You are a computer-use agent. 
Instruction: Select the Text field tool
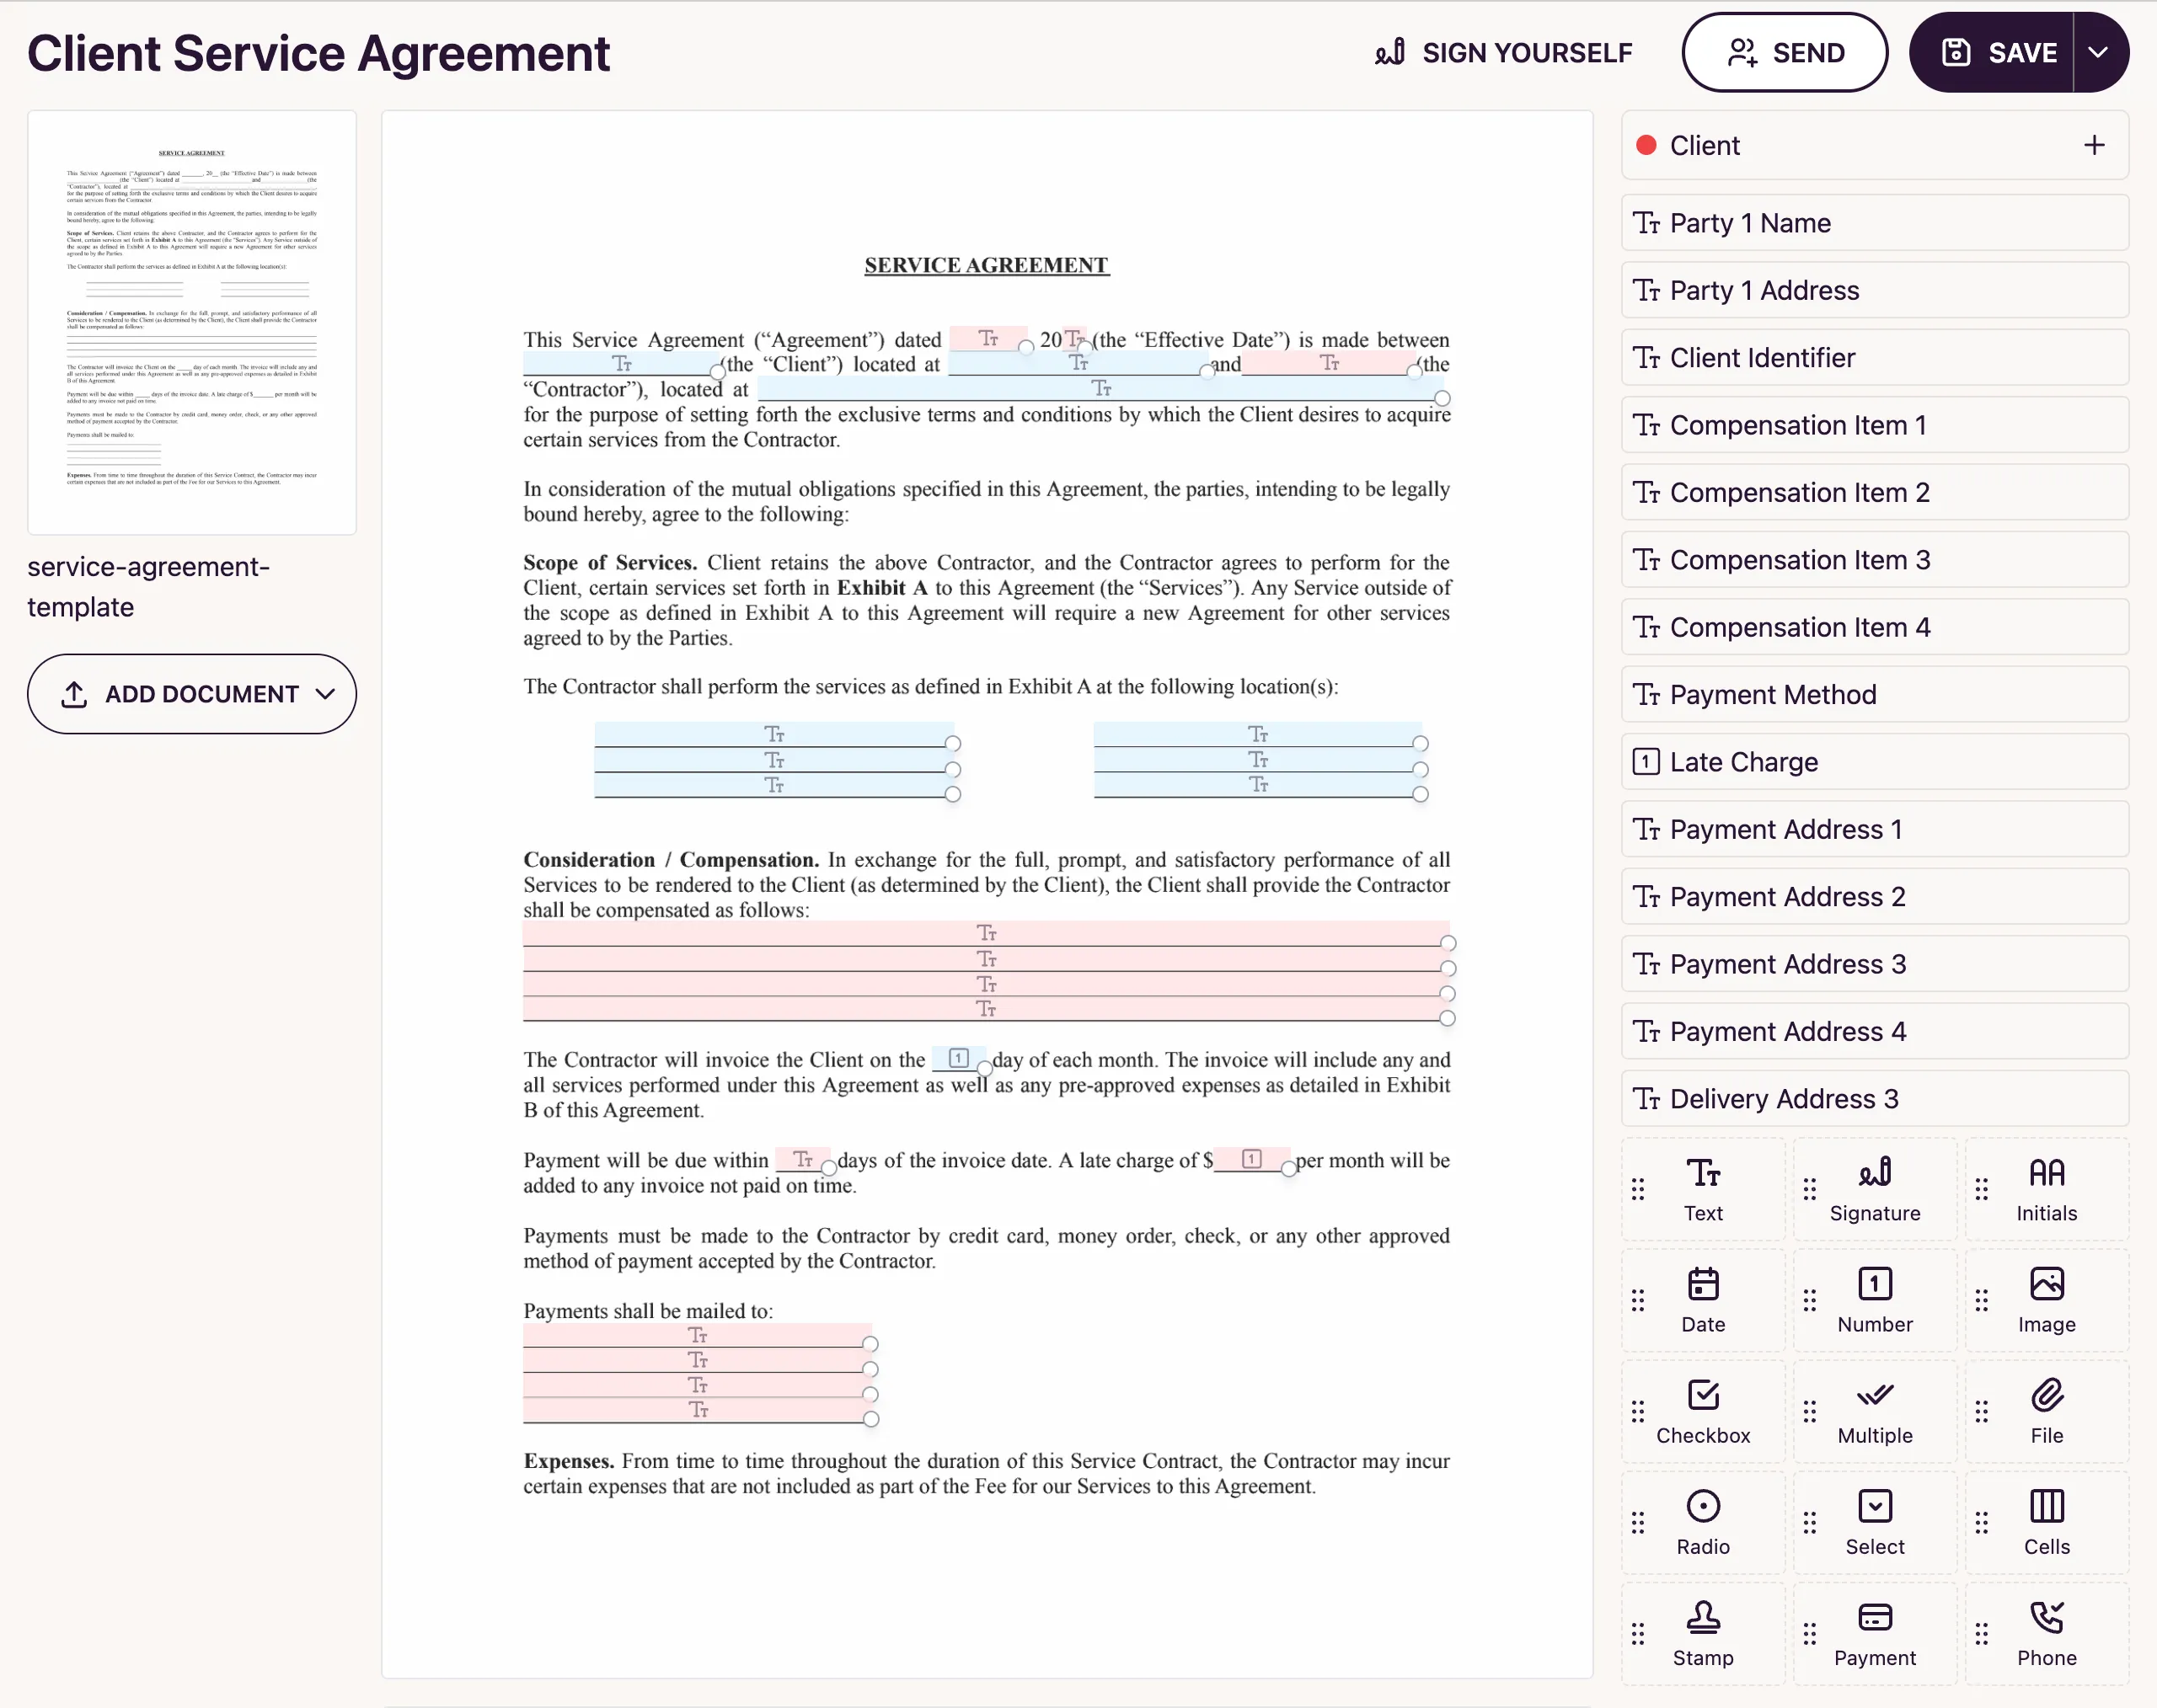1703,1189
